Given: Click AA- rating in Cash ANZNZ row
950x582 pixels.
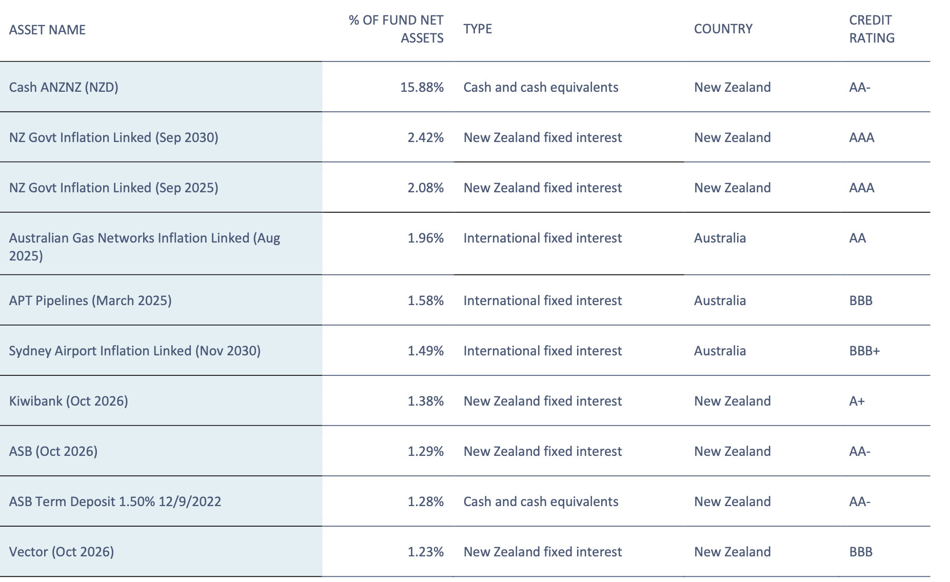Looking at the screenshot, I should coord(860,87).
